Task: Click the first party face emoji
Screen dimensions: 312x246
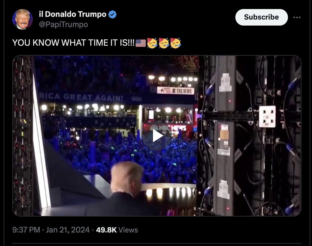Action: (x=152, y=43)
